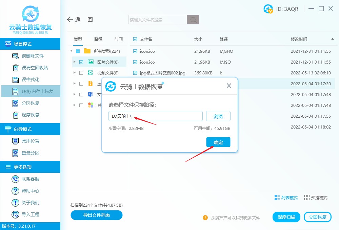The width and height of the screenshot is (339, 230).
Task: Click 浏览 to browse save location
Action: point(218,116)
